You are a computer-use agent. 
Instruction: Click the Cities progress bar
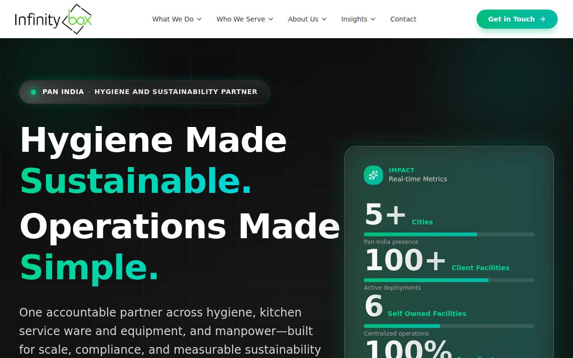click(x=449, y=234)
